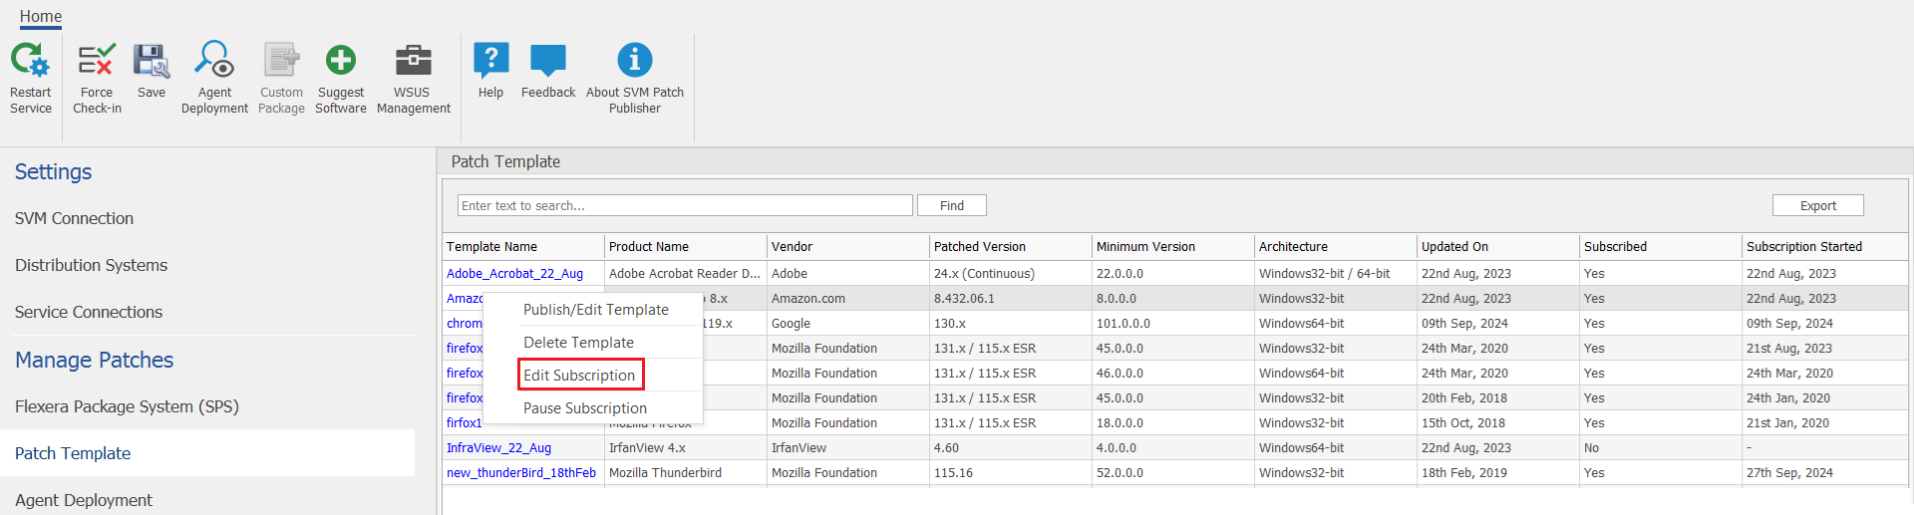Open the Agent Deployment ribbon tool
Viewport: 1914px width, 515px height.
pyautogui.click(x=214, y=62)
